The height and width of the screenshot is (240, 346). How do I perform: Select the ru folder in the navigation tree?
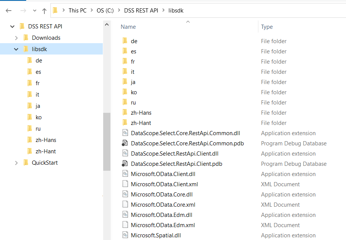(38, 129)
